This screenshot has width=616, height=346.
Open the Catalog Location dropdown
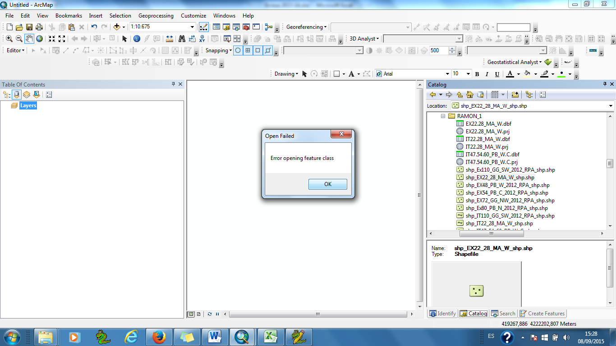[x=611, y=106]
